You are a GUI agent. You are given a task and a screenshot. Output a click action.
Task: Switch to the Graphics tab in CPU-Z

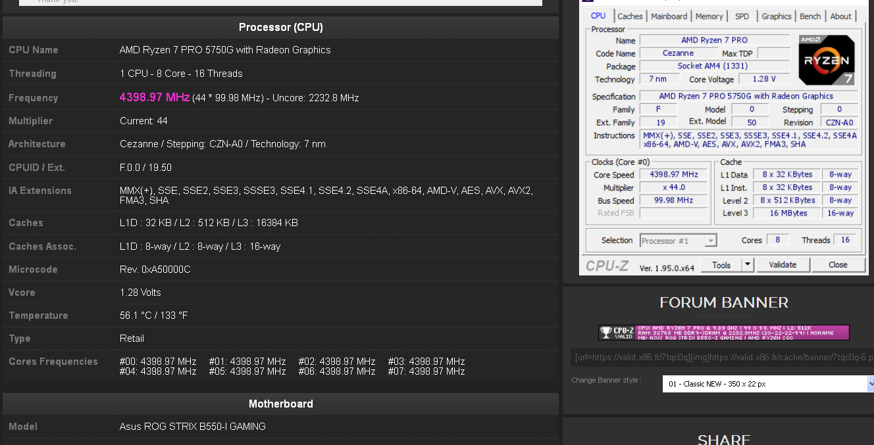777,16
